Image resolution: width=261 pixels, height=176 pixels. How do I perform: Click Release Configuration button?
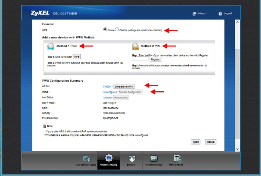[130, 92]
